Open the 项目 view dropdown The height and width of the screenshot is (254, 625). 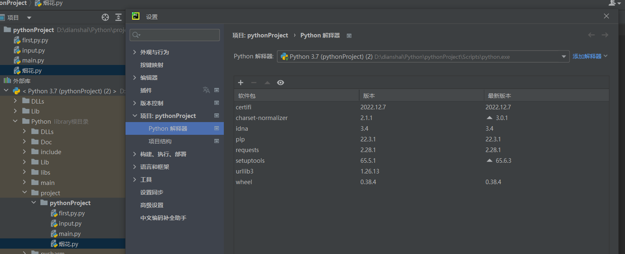(29, 18)
